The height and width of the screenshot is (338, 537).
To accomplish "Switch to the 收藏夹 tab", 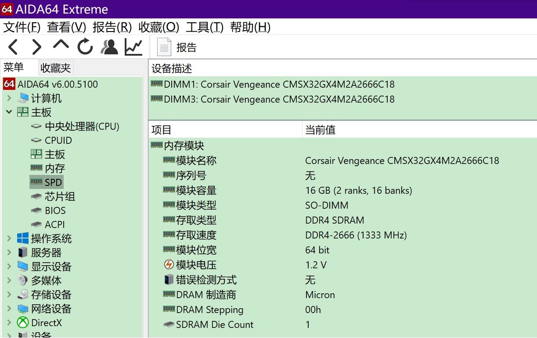I will 55,68.
